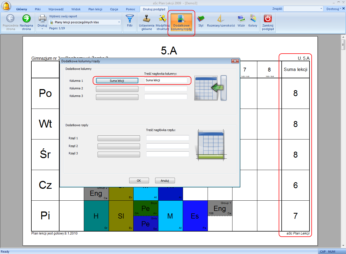Image resolution: width=346 pixels, height=254 pixels.
Task: Select the Drukuj podgląd tab
Action: [x=154, y=9]
